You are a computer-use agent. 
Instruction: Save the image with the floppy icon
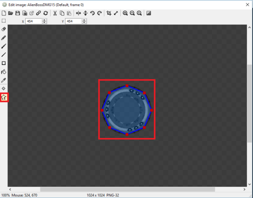[17, 13]
